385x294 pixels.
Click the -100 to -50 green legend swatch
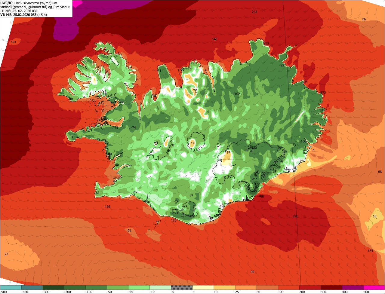coord(96,287)
